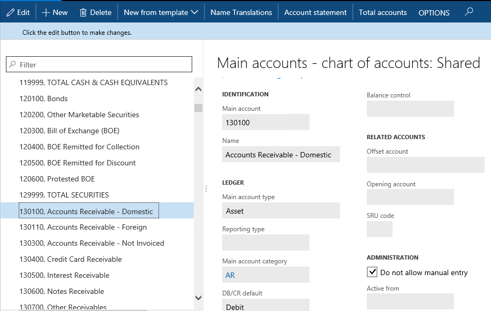This screenshot has height=311, width=491.
Task: Click the Offset account input field
Action: [x=425, y=165]
